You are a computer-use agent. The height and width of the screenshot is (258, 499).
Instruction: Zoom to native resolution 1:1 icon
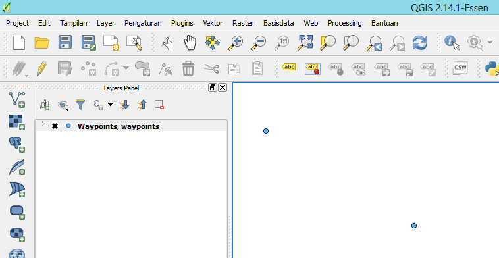[282, 43]
